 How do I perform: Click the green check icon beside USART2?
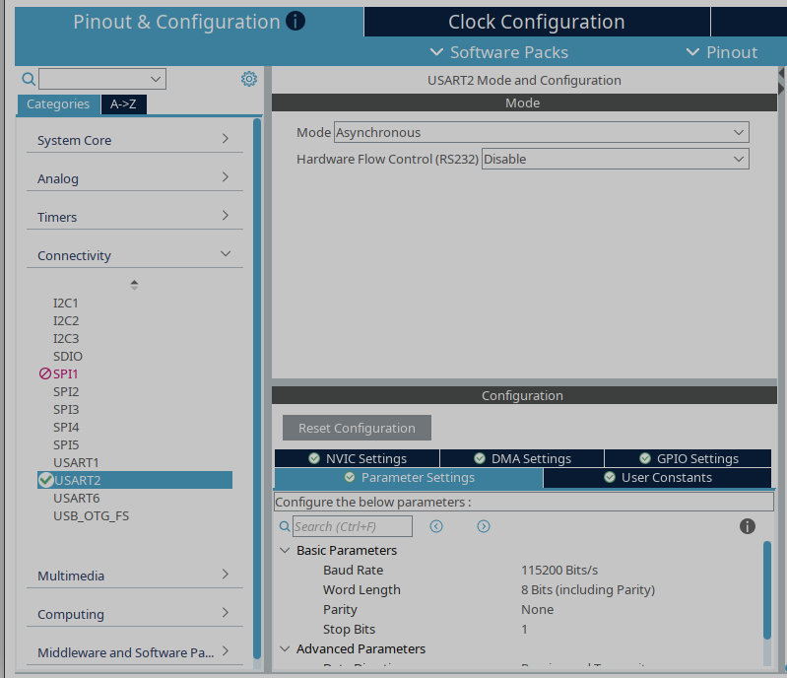click(x=45, y=480)
